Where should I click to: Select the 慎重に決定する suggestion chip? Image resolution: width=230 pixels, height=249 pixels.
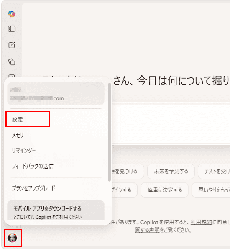tap(164, 190)
